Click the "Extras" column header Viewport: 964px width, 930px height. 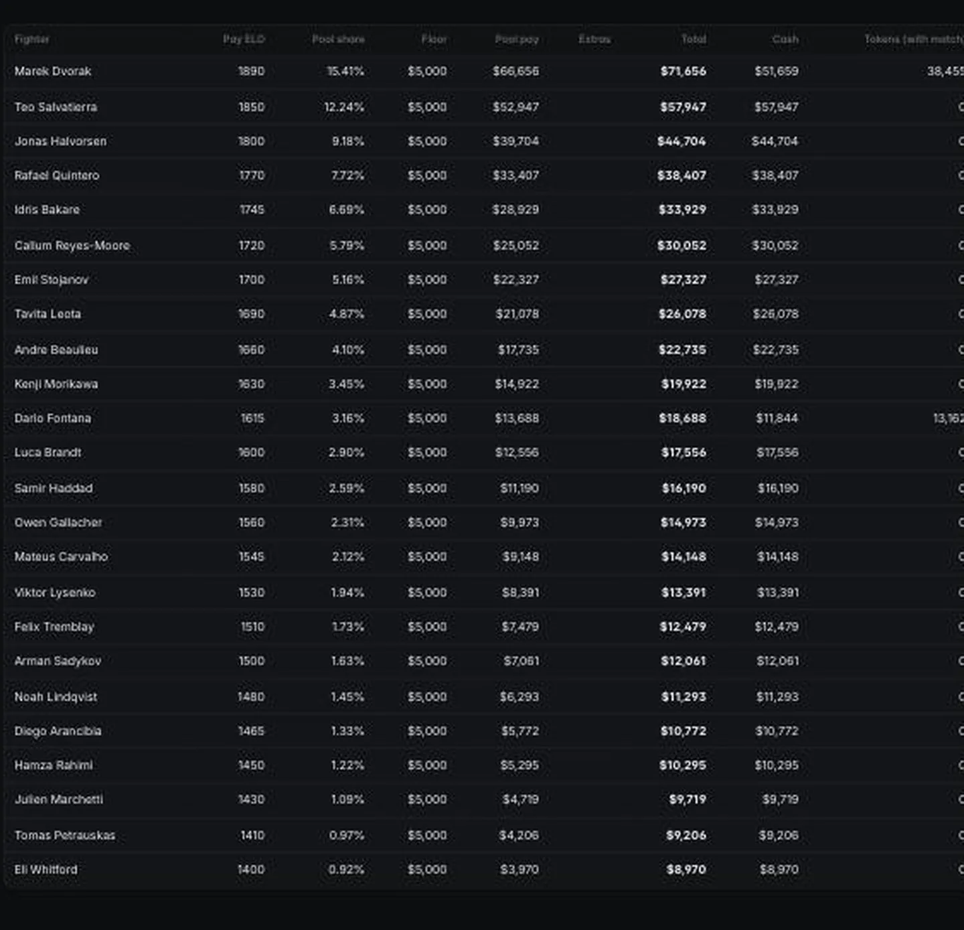(594, 40)
